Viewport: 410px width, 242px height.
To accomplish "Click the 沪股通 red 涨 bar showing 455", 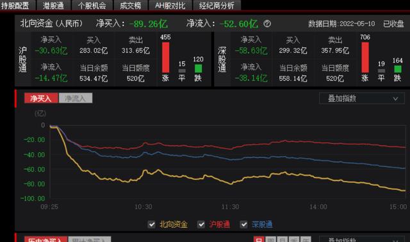I will [x=165, y=57].
